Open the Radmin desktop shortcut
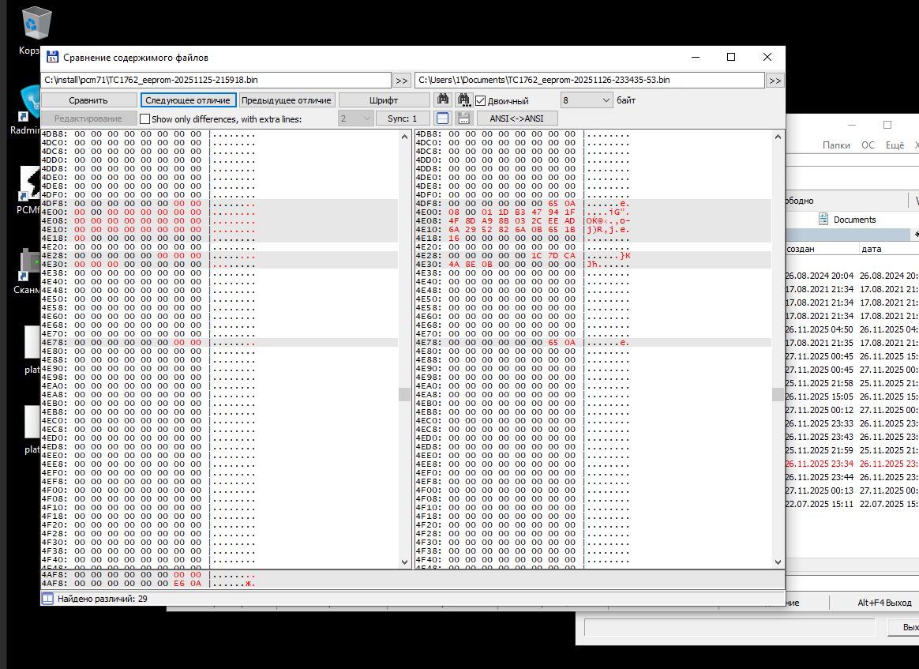The width and height of the screenshot is (919, 669). [30, 103]
